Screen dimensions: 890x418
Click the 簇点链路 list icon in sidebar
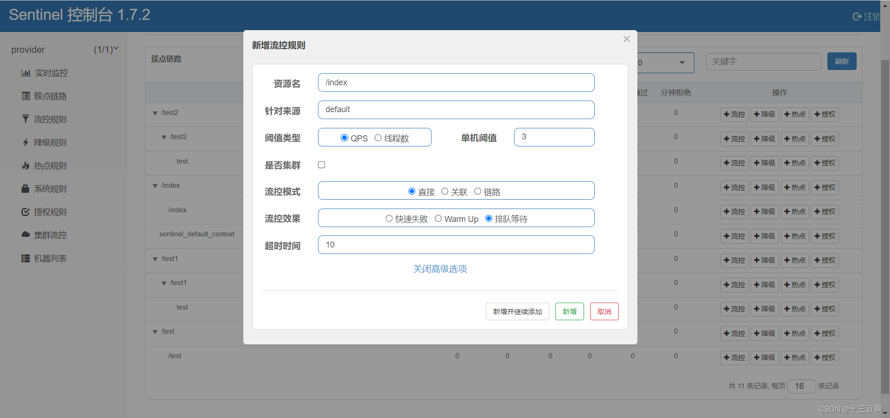pyautogui.click(x=26, y=96)
